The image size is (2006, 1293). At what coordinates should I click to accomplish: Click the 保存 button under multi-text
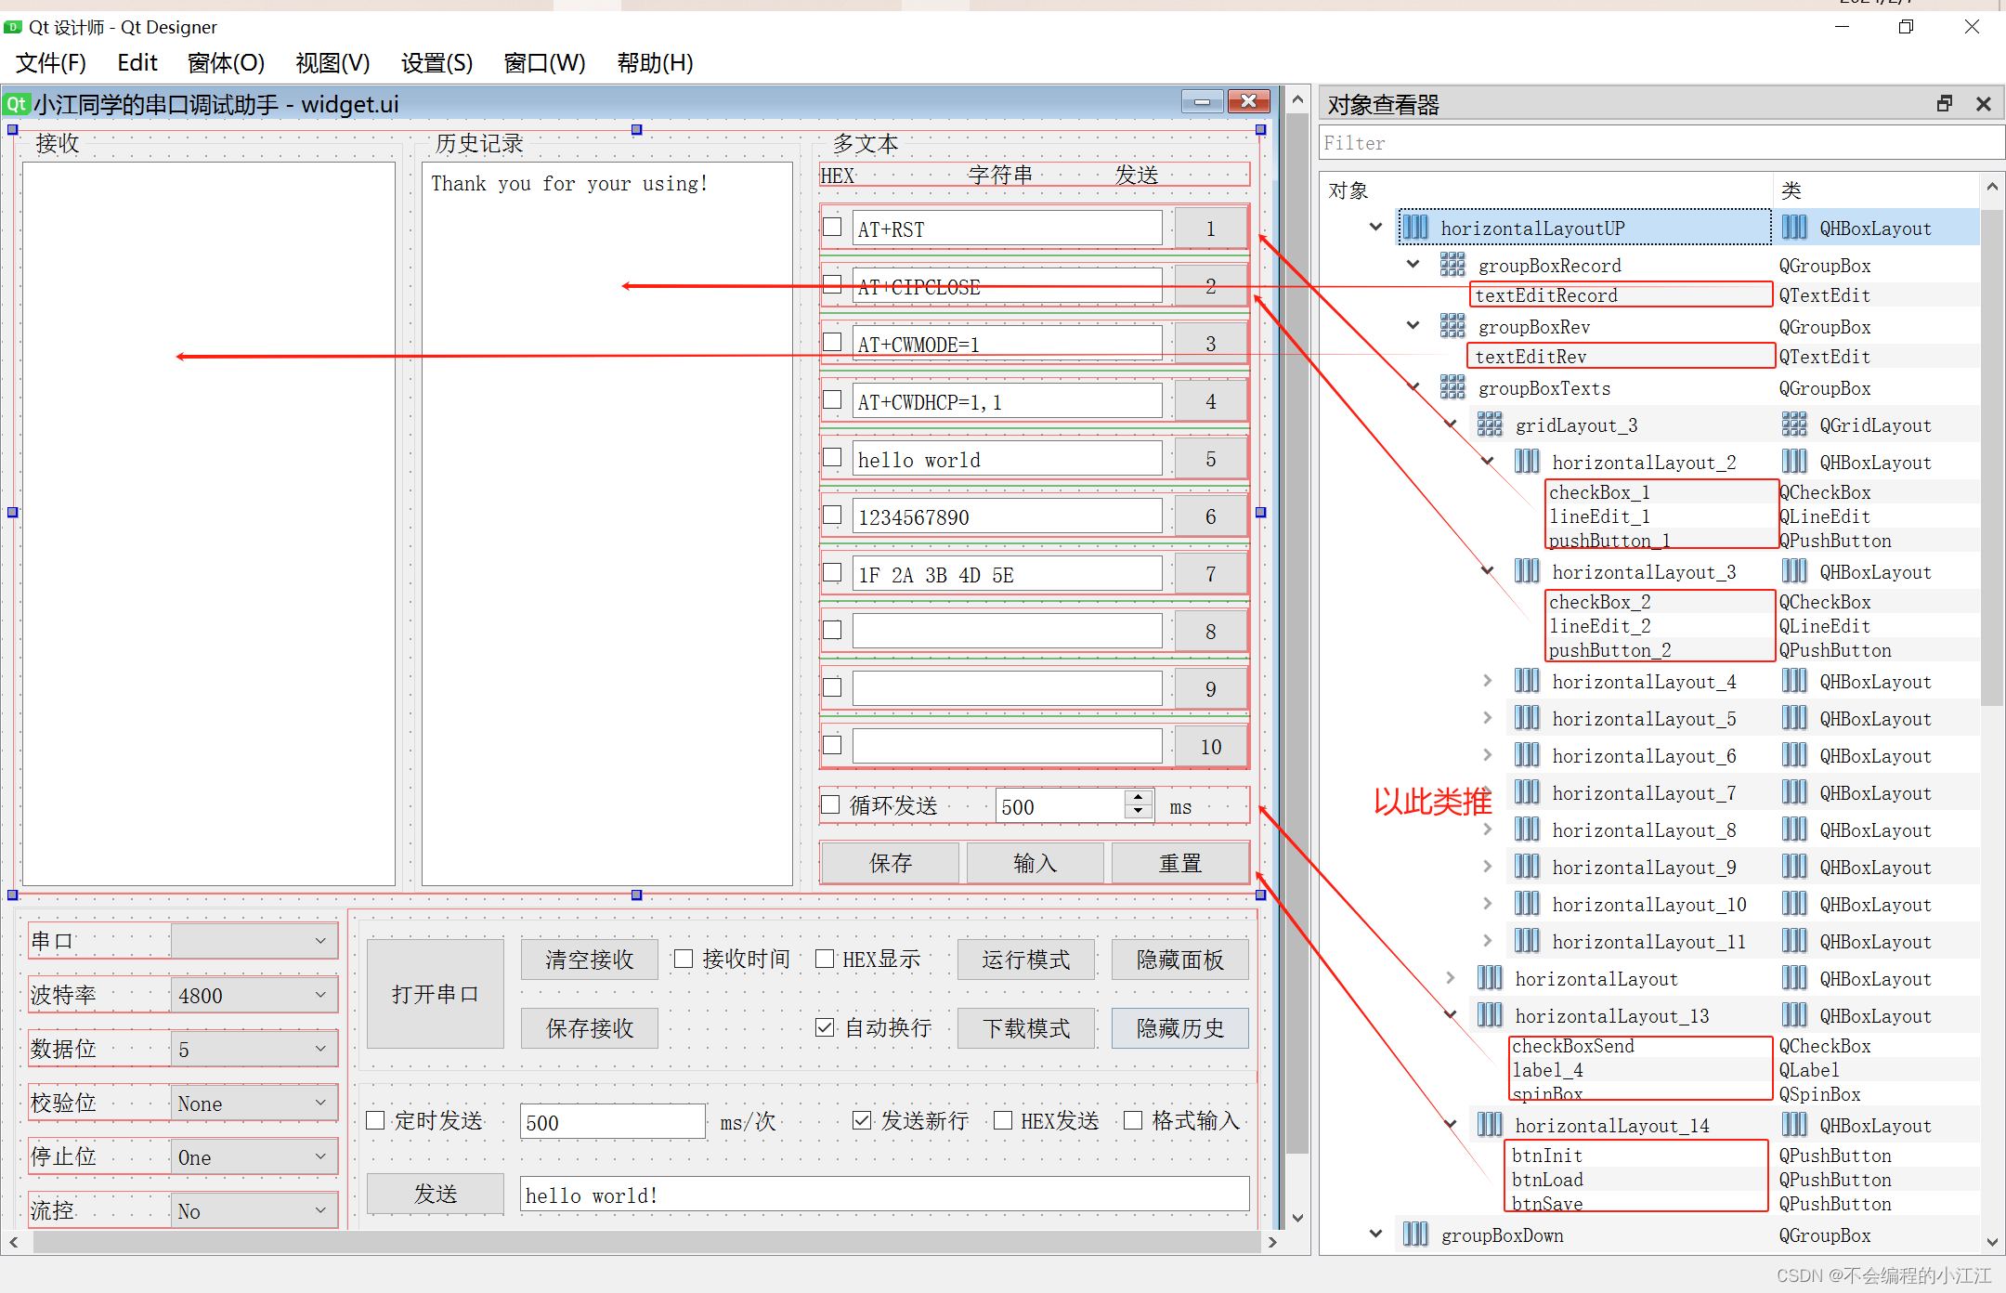coord(890,863)
